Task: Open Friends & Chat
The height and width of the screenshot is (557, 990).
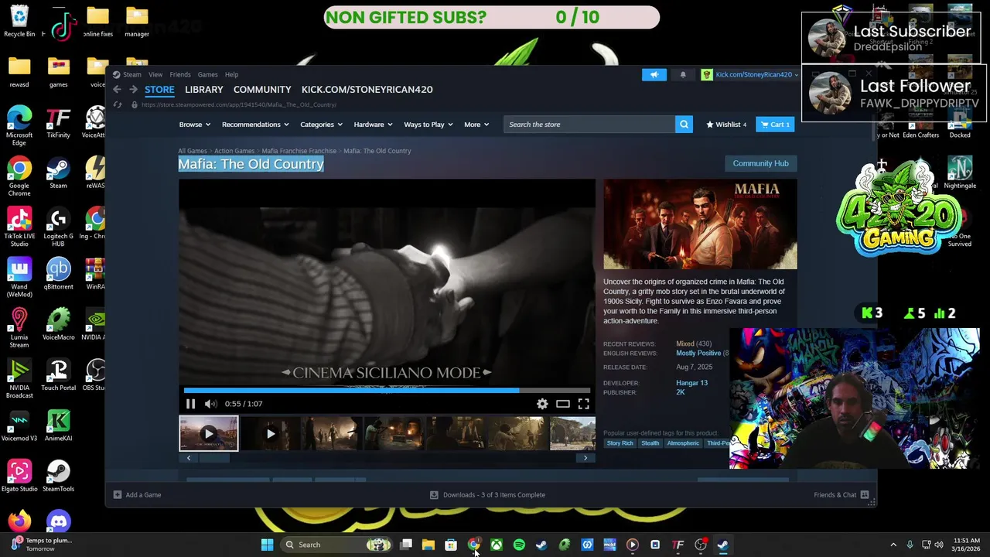Action: point(841,495)
